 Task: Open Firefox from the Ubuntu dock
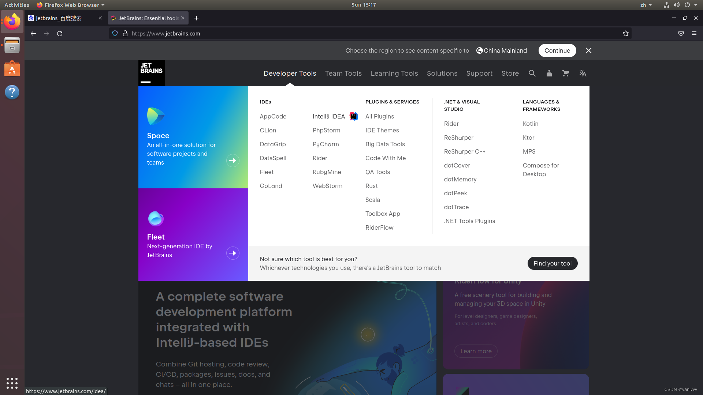[x=12, y=21]
